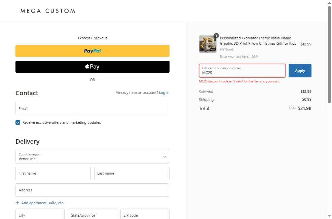
Task: Click the Last name field
Action: (132, 174)
